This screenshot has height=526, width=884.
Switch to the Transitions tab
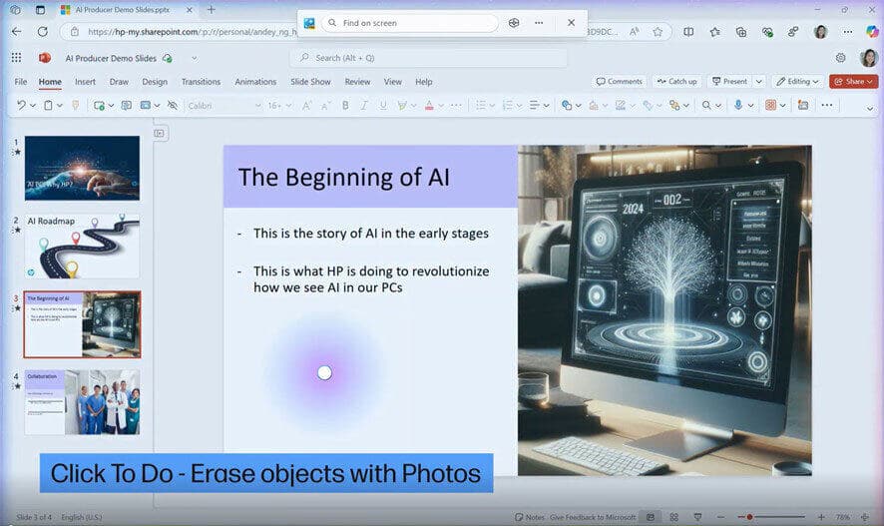click(x=201, y=82)
